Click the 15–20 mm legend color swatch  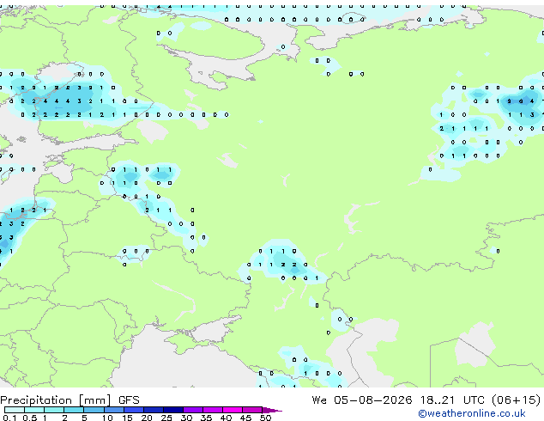point(133,410)
